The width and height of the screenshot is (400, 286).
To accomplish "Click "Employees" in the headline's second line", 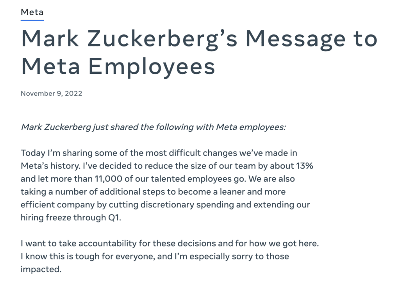I will point(152,66).
